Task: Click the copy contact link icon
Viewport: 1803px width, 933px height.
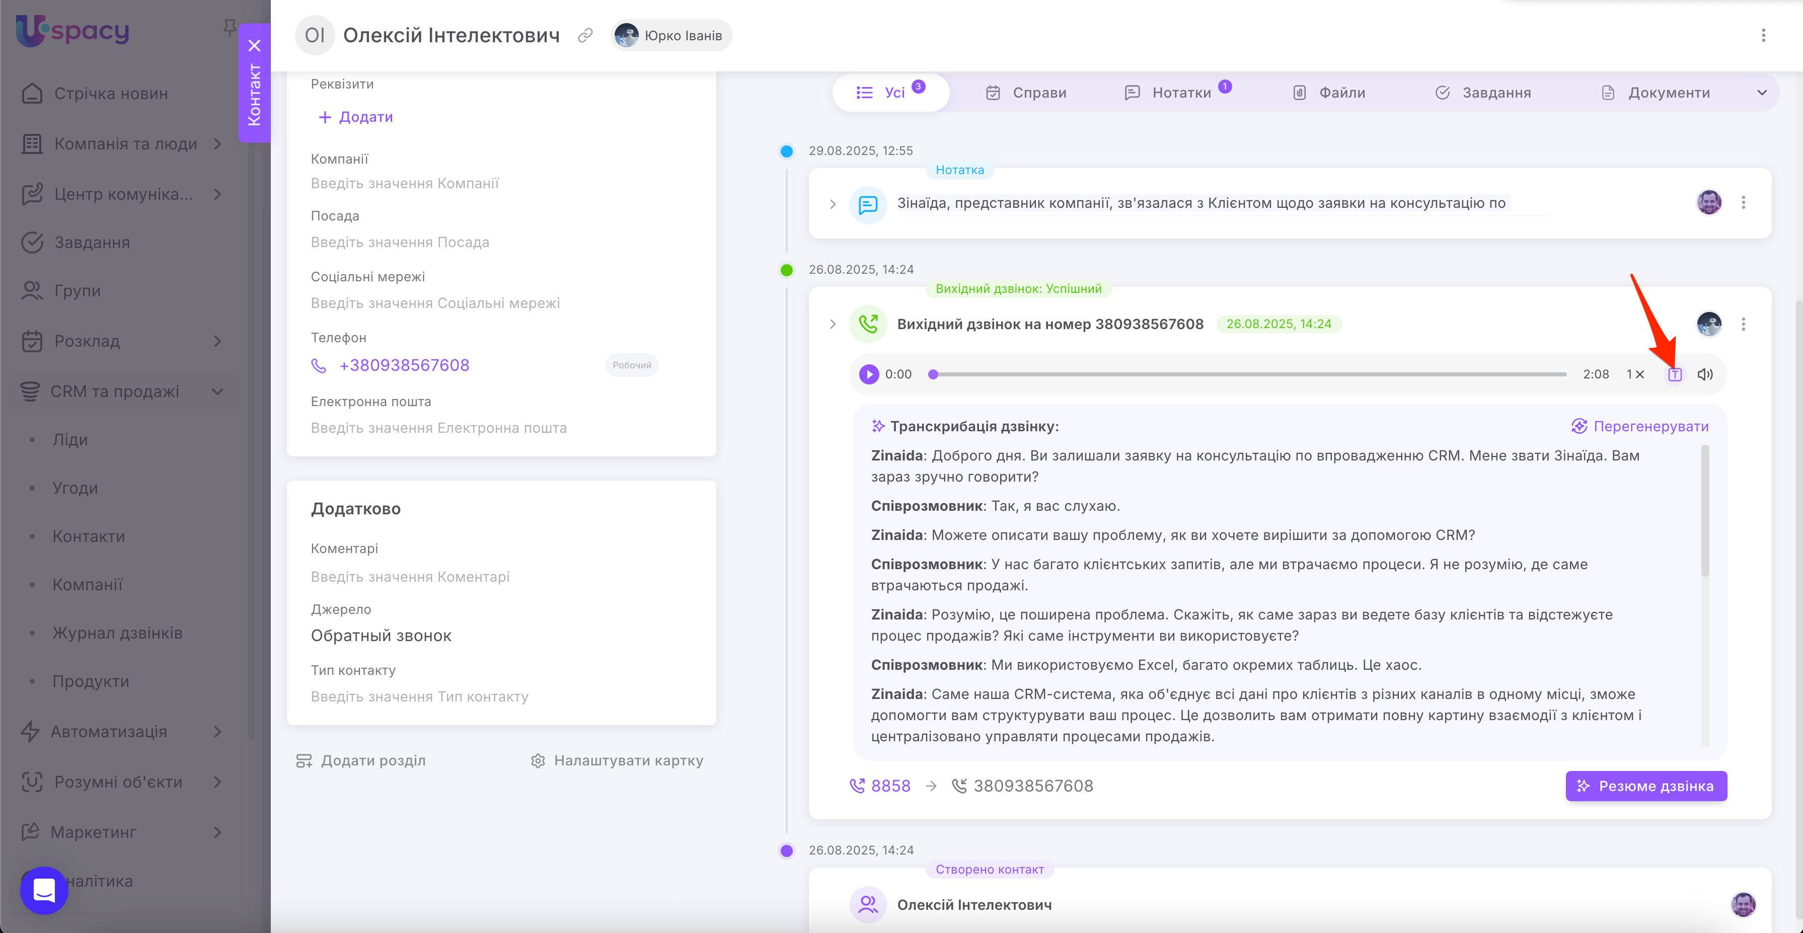Action: 585,35
